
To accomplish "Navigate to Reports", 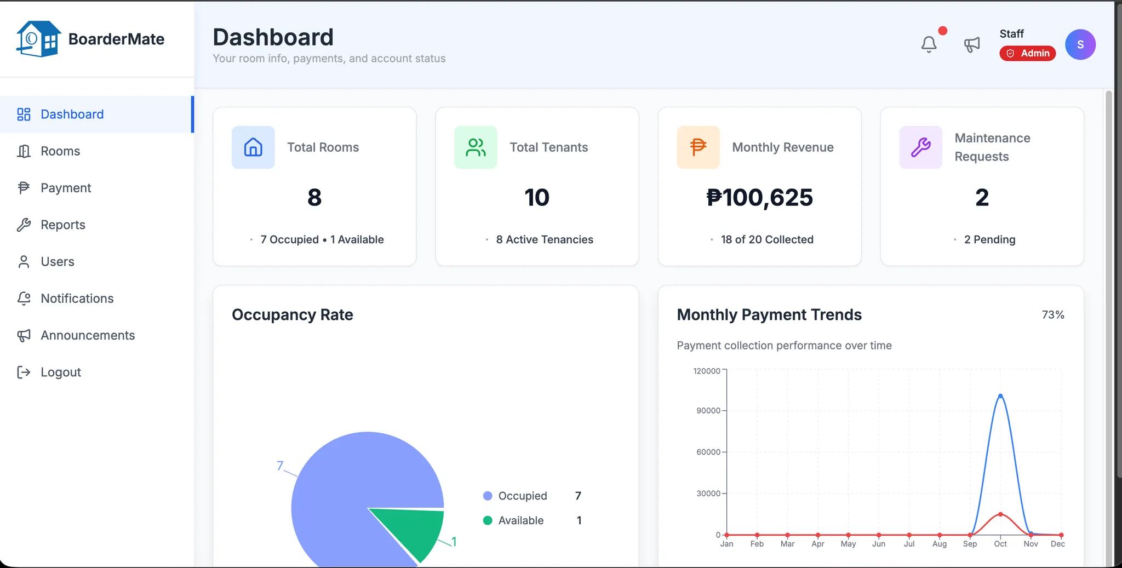I will point(97,225).
